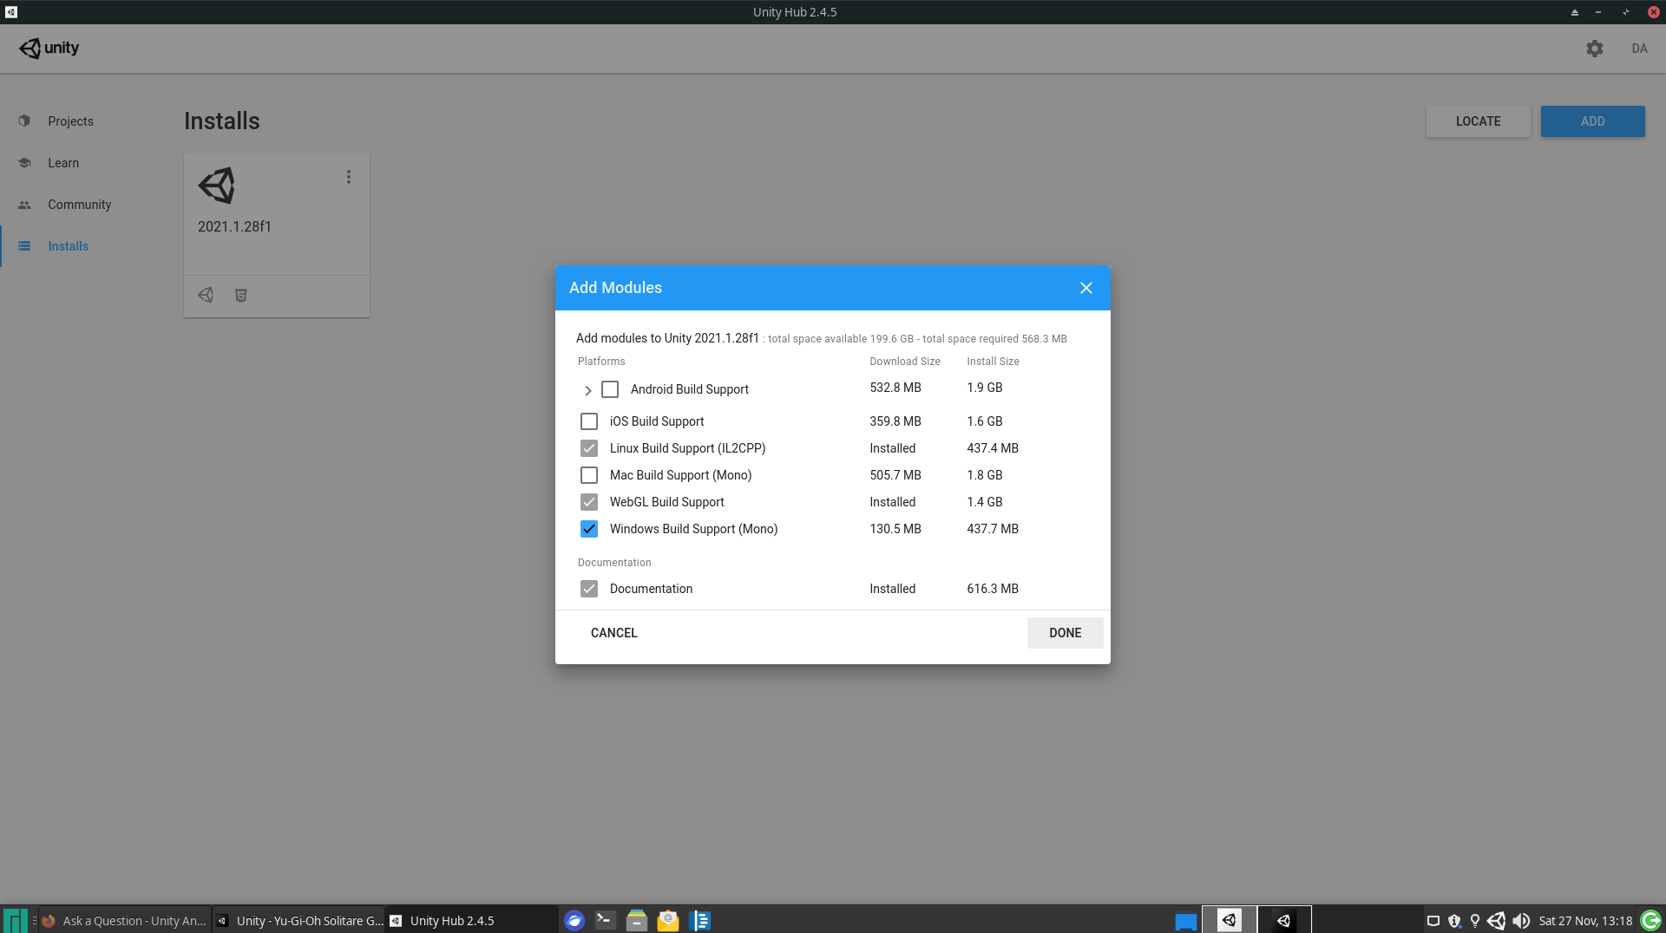Click Learn graduation cap icon
Viewport: 1666px width, 933px height.
tap(24, 163)
